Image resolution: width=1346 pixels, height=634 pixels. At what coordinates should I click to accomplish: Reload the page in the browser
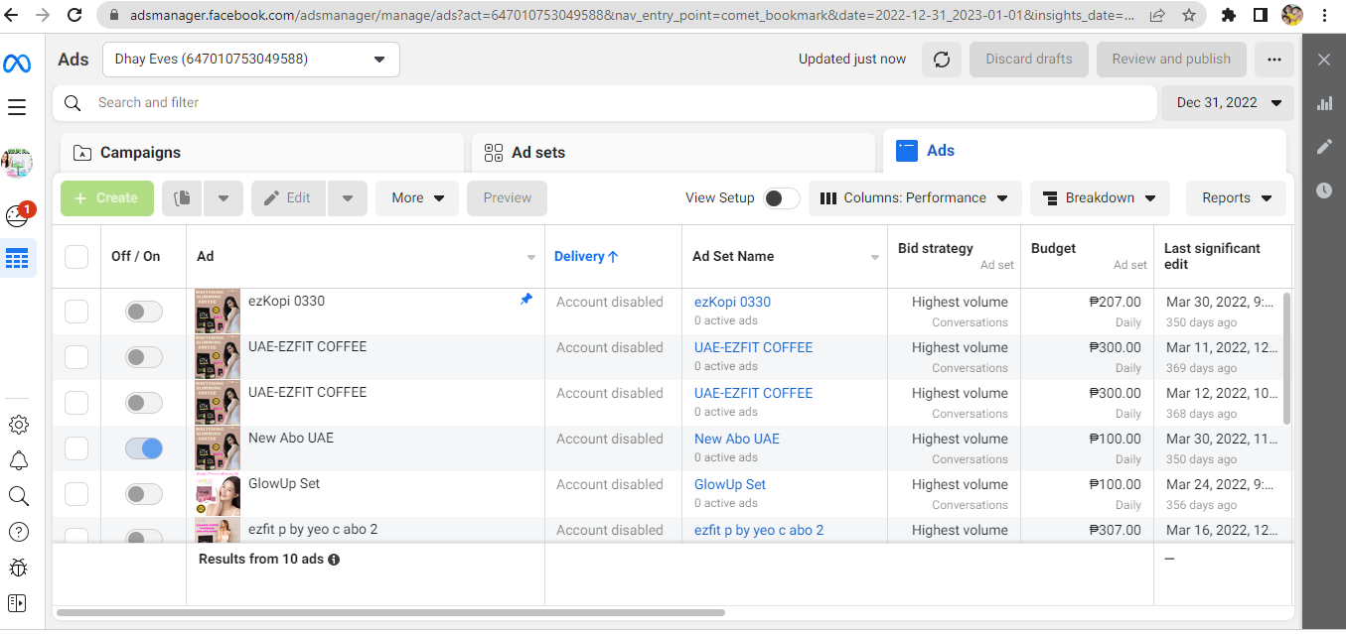75,15
